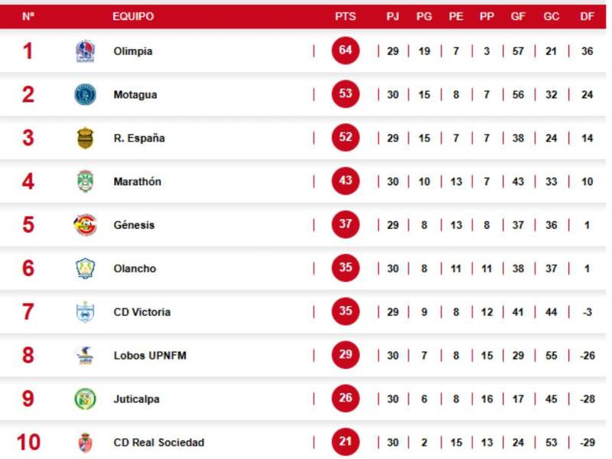Screen dimensions: 612x459
Task: Click the CD Real Sociedad crest
Action: 85,442
